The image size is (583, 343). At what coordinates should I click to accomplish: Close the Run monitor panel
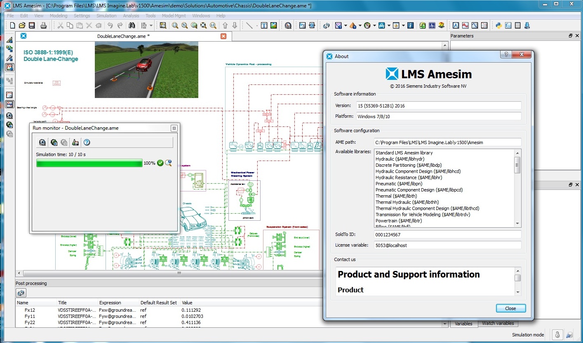[x=174, y=128]
